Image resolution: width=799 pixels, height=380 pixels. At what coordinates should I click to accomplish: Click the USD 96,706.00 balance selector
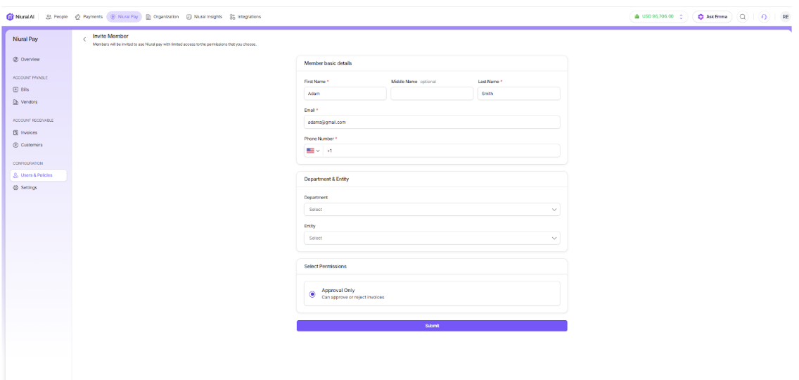658,17
